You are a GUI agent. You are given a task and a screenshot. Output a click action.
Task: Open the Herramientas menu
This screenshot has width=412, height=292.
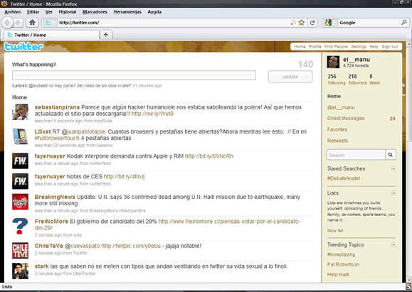127,12
